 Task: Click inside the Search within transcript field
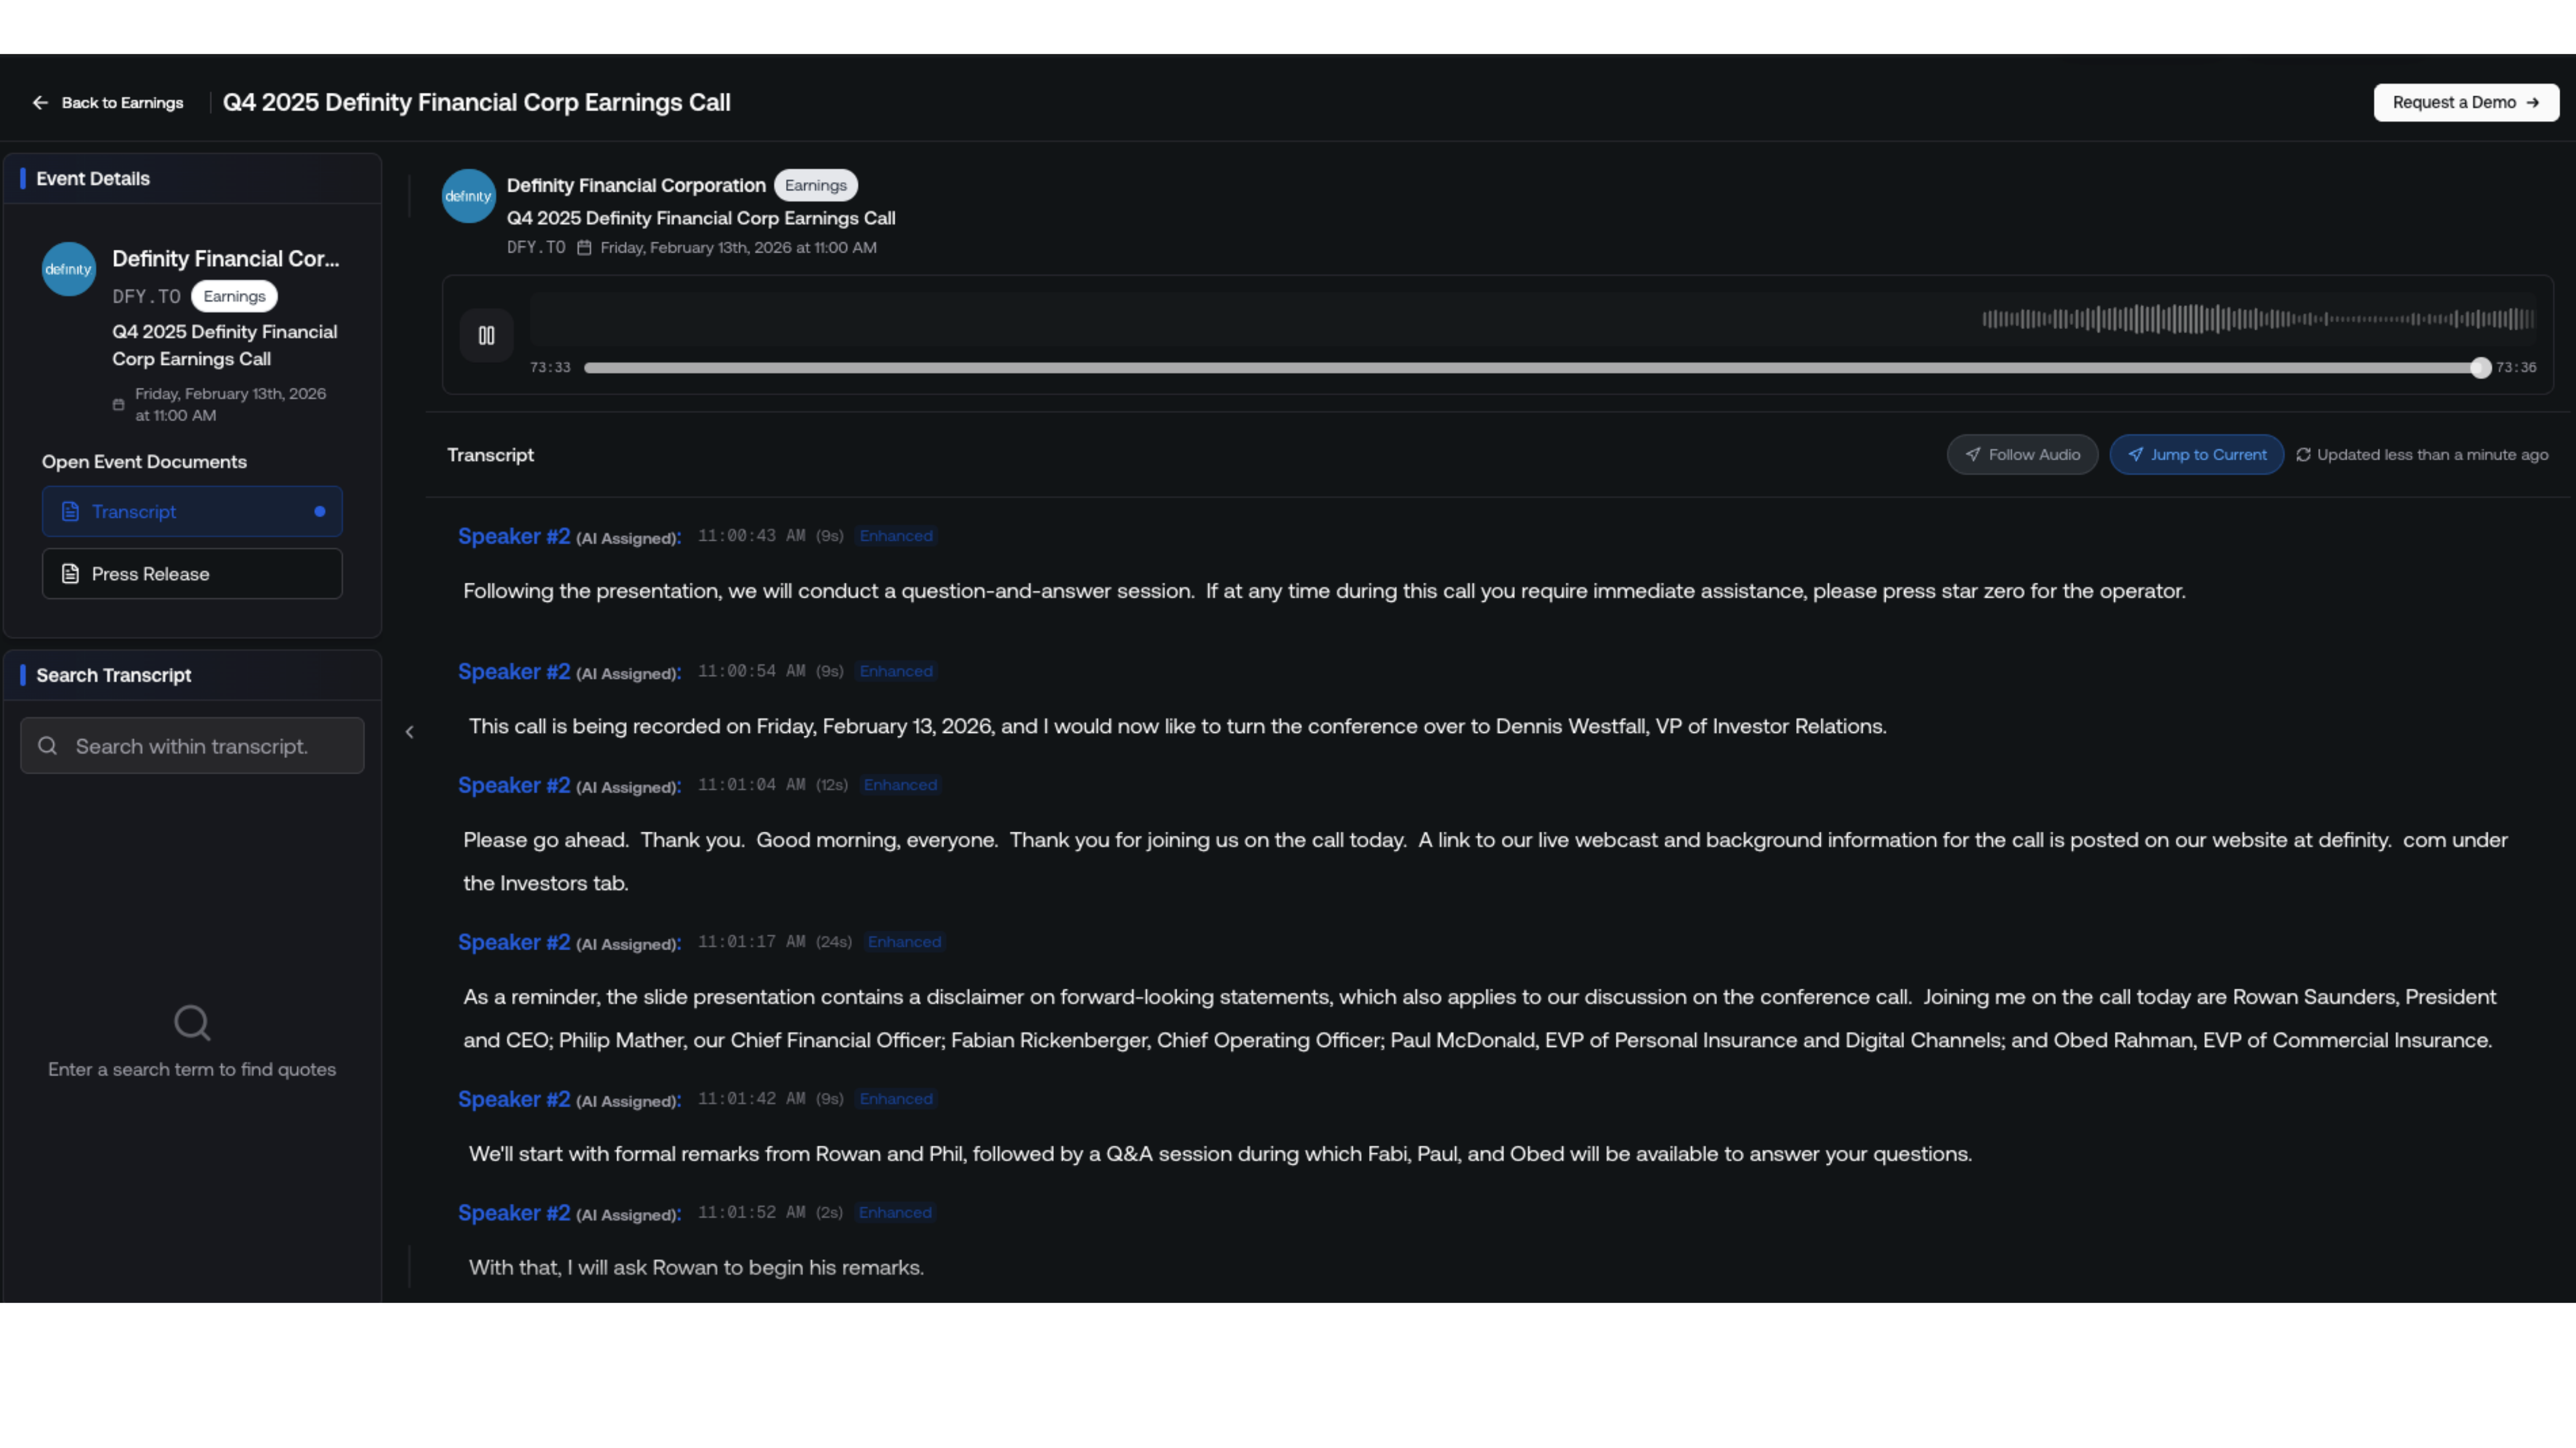pyautogui.click(x=192, y=745)
